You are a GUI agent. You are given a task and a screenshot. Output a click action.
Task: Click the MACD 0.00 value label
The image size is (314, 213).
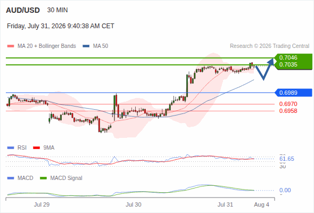(285, 190)
